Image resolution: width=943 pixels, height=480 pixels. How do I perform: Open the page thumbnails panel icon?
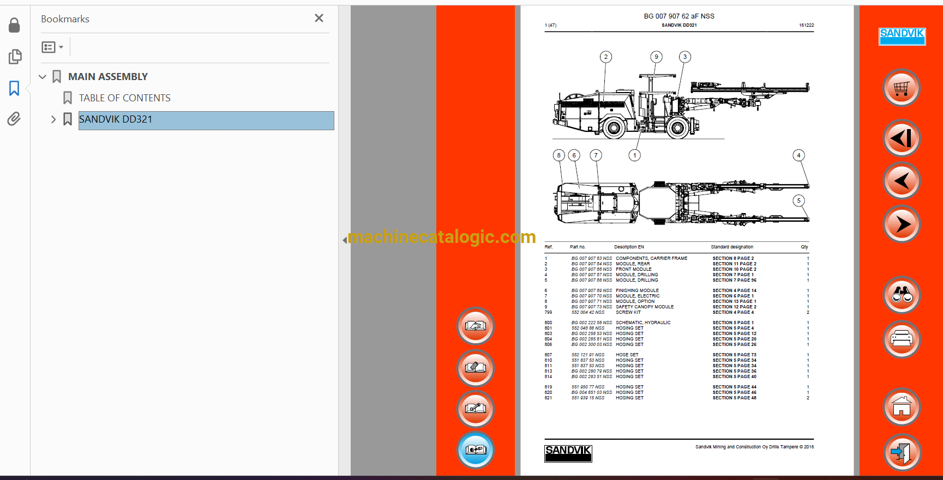[x=15, y=57]
